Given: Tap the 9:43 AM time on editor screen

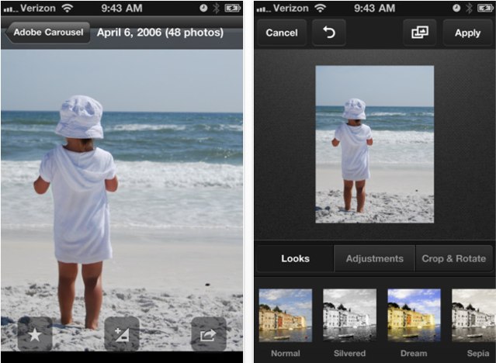Looking at the screenshot, I should pos(375,8).
